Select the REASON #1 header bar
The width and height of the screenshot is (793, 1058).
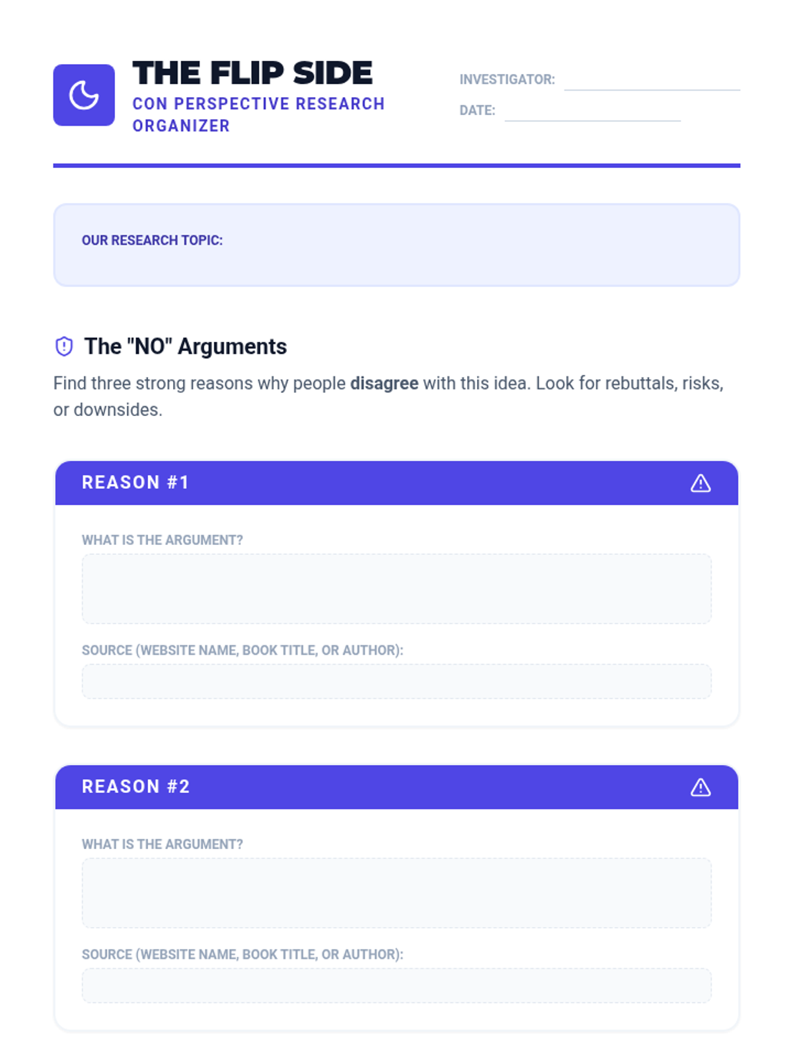397,483
